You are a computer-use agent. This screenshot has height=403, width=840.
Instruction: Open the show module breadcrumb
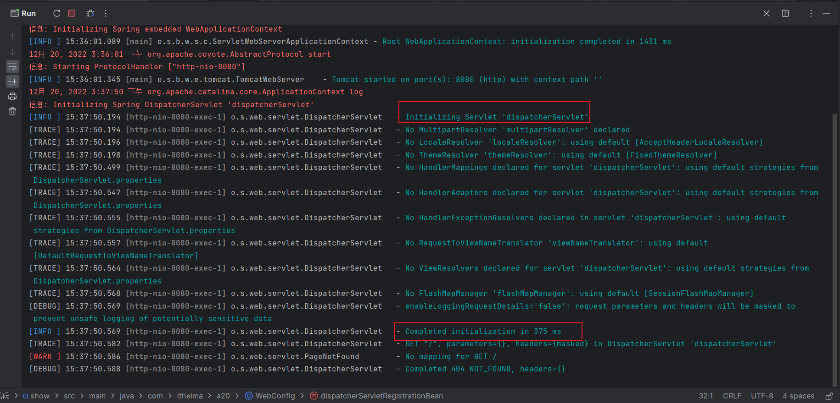tap(36, 396)
